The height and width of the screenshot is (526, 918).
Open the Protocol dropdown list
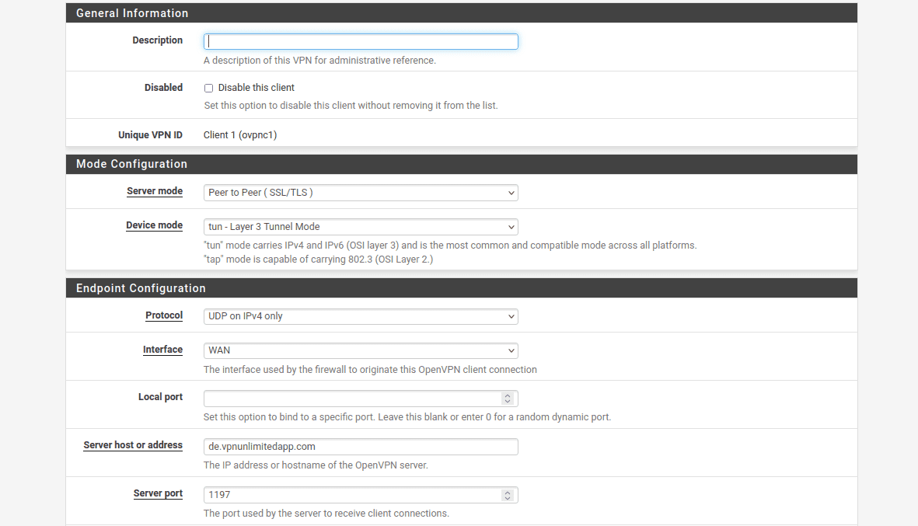coord(361,316)
